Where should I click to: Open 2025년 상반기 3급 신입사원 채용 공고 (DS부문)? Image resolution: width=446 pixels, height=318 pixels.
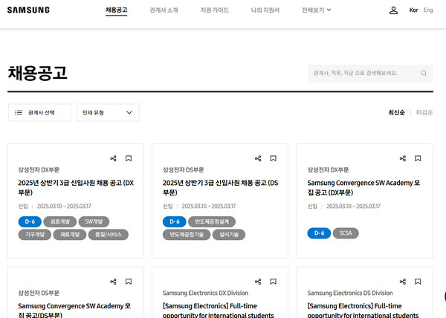(221, 187)
